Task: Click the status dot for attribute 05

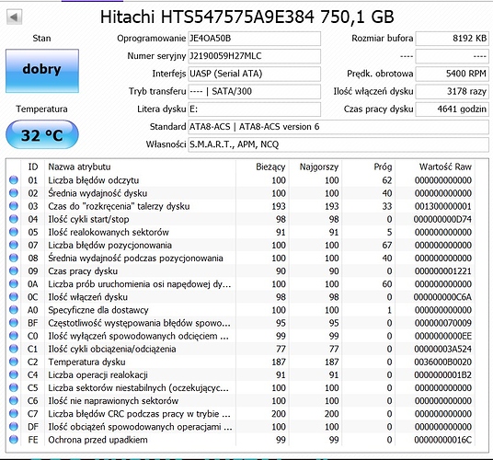Action: (x=14, y=232)
